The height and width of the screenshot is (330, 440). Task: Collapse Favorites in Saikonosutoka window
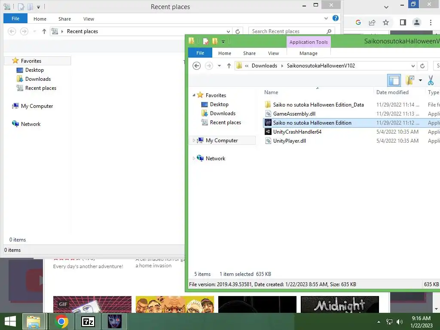[x=194, y=95]
